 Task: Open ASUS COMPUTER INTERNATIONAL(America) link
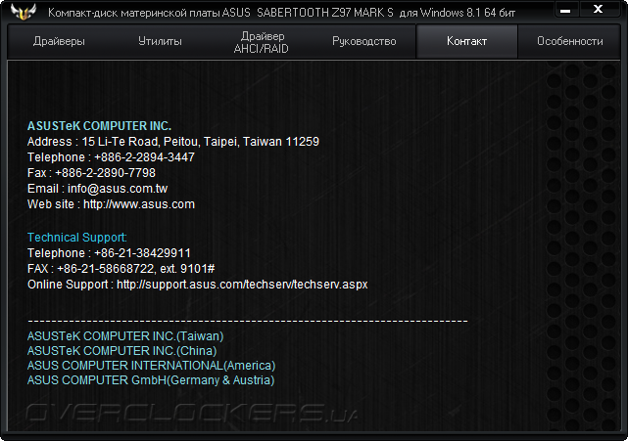(152, 366)
